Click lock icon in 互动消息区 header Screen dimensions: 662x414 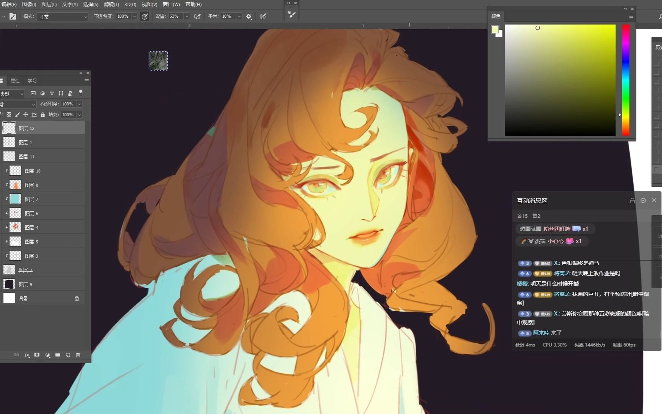[632, 200]
